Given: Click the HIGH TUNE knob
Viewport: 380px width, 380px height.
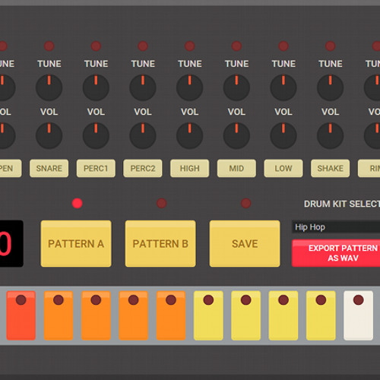Looking at the screenshot, I should (189, 87).
